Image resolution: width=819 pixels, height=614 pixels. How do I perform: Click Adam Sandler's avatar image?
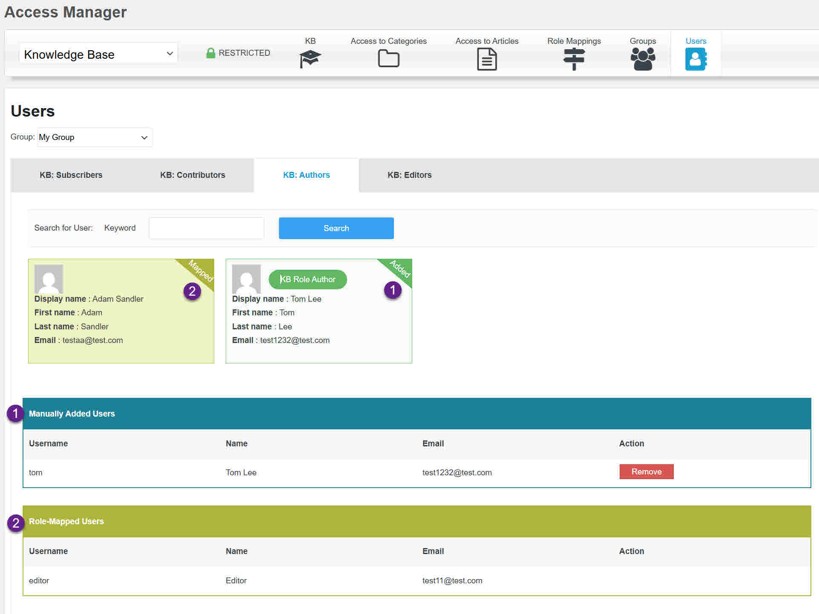[49, 279]
